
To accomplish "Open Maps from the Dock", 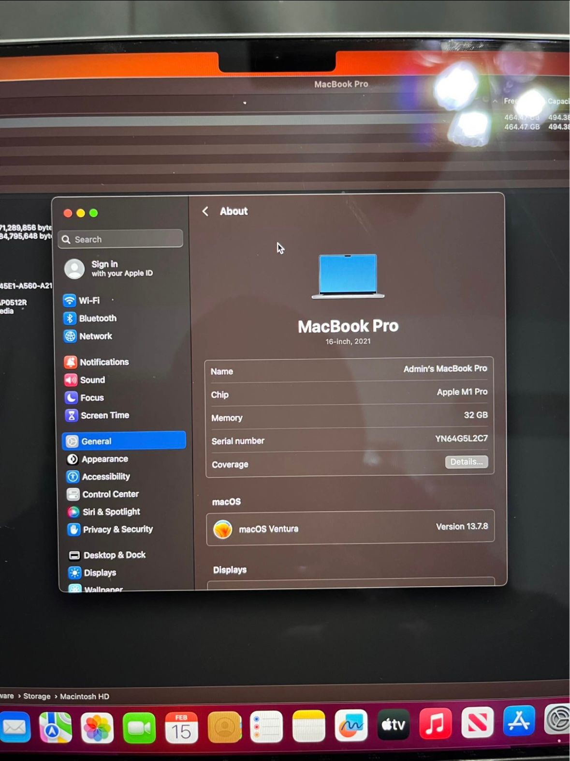I will pos(55,727).
